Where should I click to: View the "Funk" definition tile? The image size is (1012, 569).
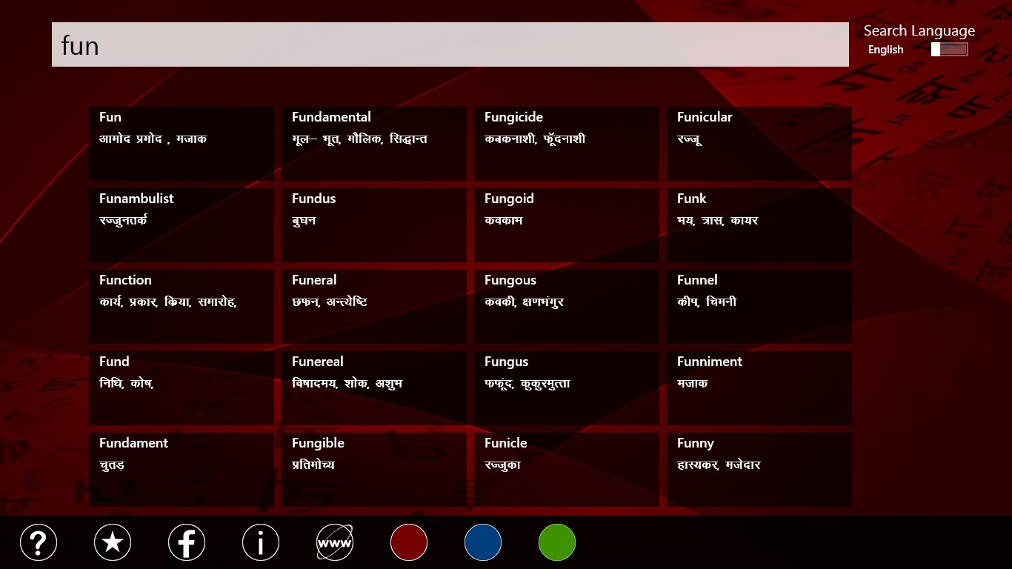(x=759, y=224)
